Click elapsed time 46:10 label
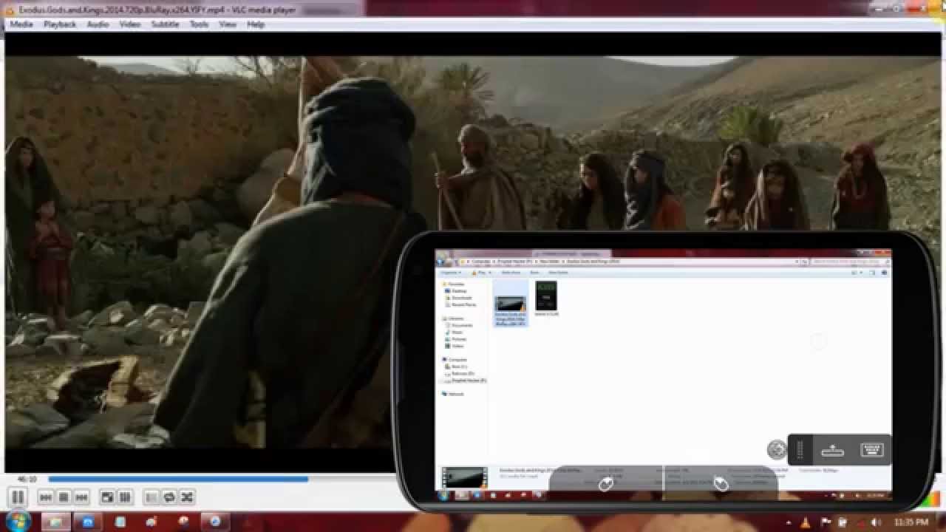Image resolution: width=946 pixels, height=532 pixels. pos(27,480)
